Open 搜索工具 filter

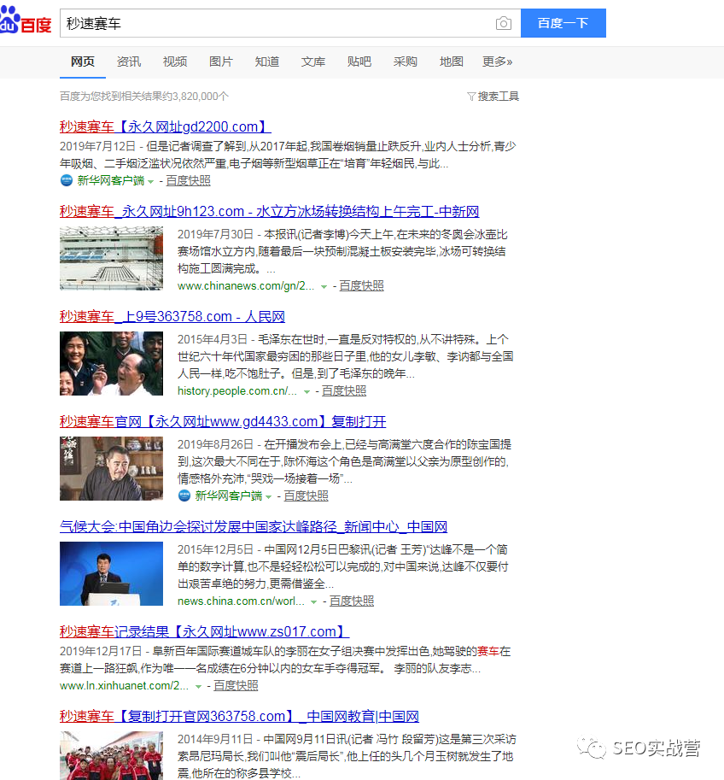click(498, 96)
